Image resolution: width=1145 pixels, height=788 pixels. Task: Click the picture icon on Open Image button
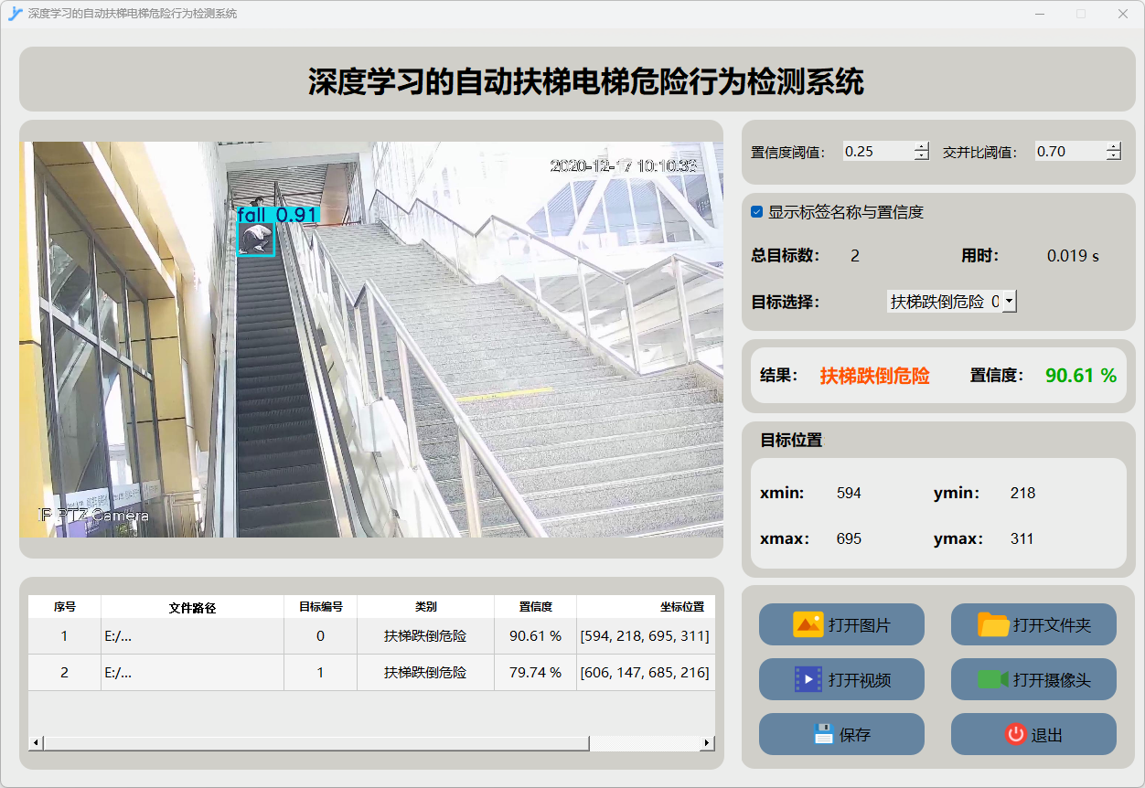click(x=808, y=625)
